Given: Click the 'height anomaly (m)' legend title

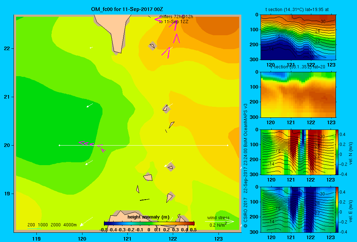Looking at the screenshot, I should coord(149,217).
